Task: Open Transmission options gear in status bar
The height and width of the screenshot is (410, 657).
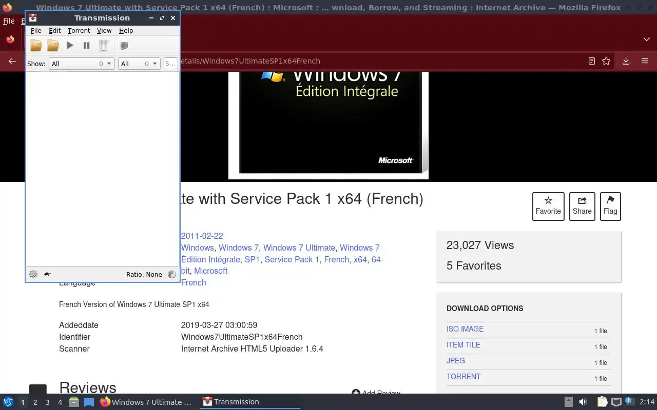Action: click(x=33, y=274)
